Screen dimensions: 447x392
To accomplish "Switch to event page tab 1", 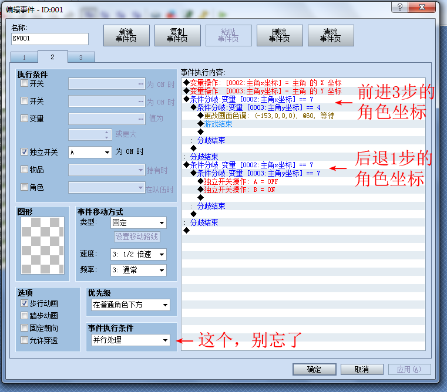I will (x=24, y=58).
